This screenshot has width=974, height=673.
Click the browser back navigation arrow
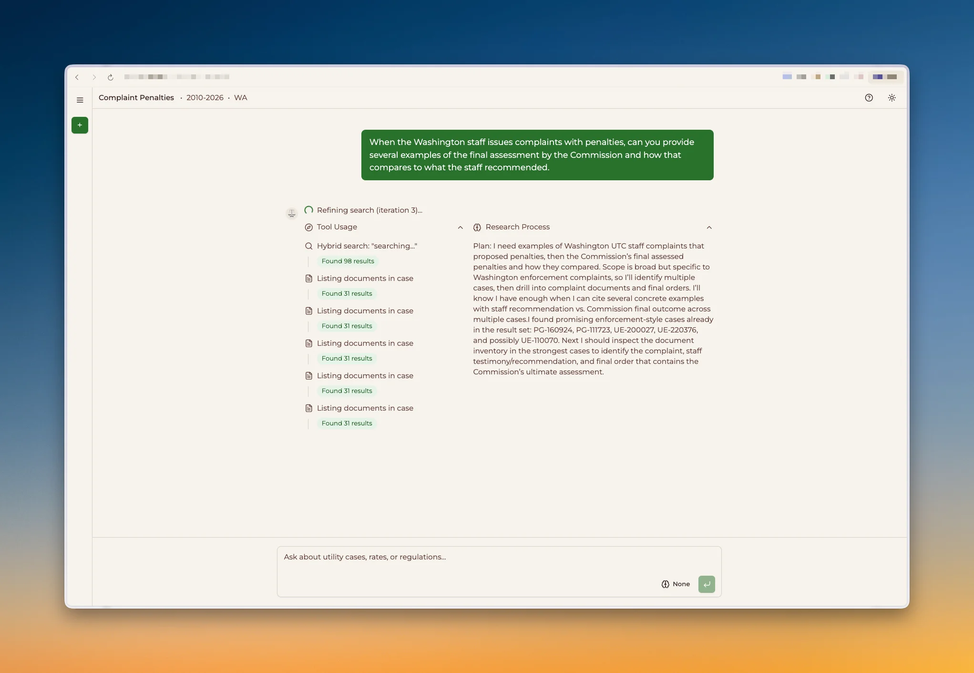click(x=77, y=77)
